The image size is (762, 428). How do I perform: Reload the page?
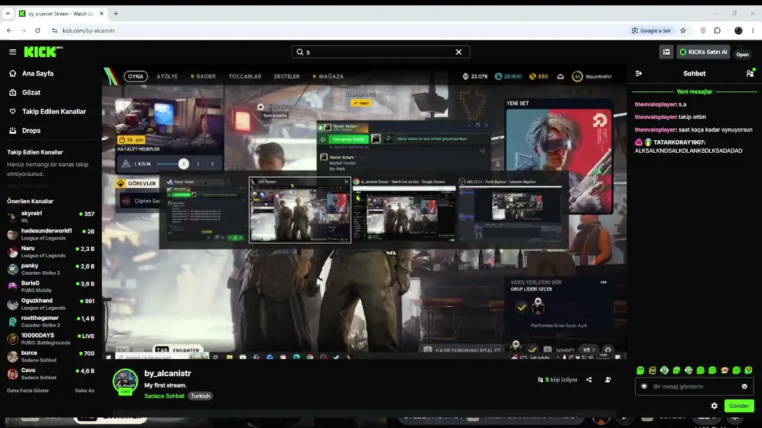tap(38, 30)
